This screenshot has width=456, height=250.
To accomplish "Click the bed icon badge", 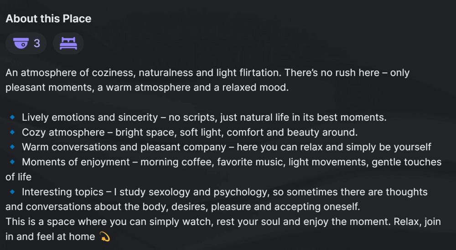I will (x=68, y=43).
